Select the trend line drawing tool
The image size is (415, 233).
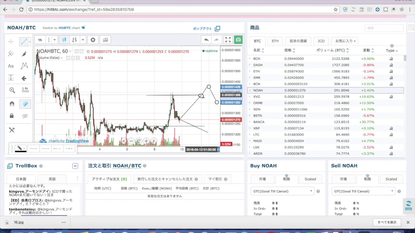click(x=24, y=41)
